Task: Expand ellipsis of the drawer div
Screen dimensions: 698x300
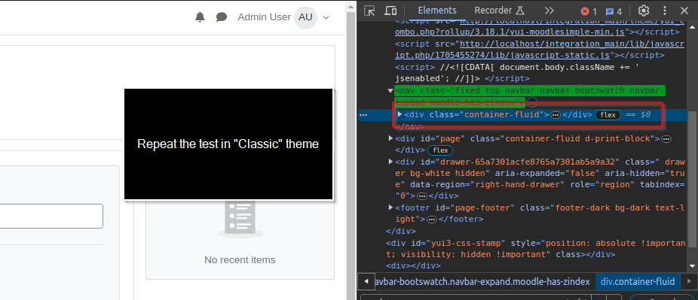Action: point(422,196)
